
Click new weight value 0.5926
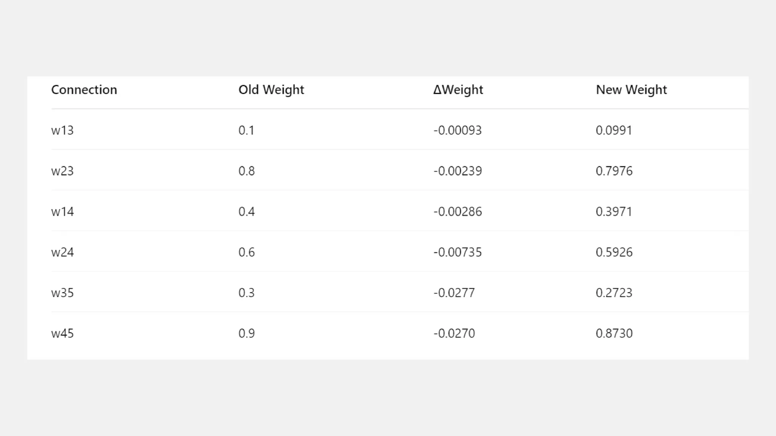[x=614, y=252]
